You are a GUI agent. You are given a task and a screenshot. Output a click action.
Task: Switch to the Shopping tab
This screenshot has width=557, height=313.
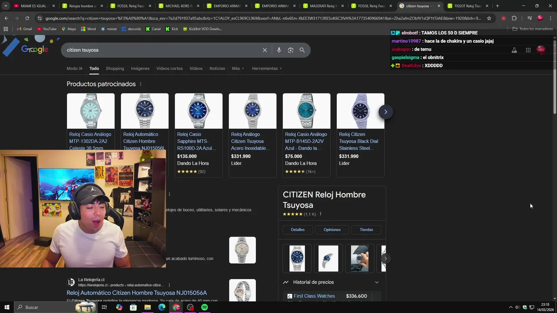(x=115, y=68)
